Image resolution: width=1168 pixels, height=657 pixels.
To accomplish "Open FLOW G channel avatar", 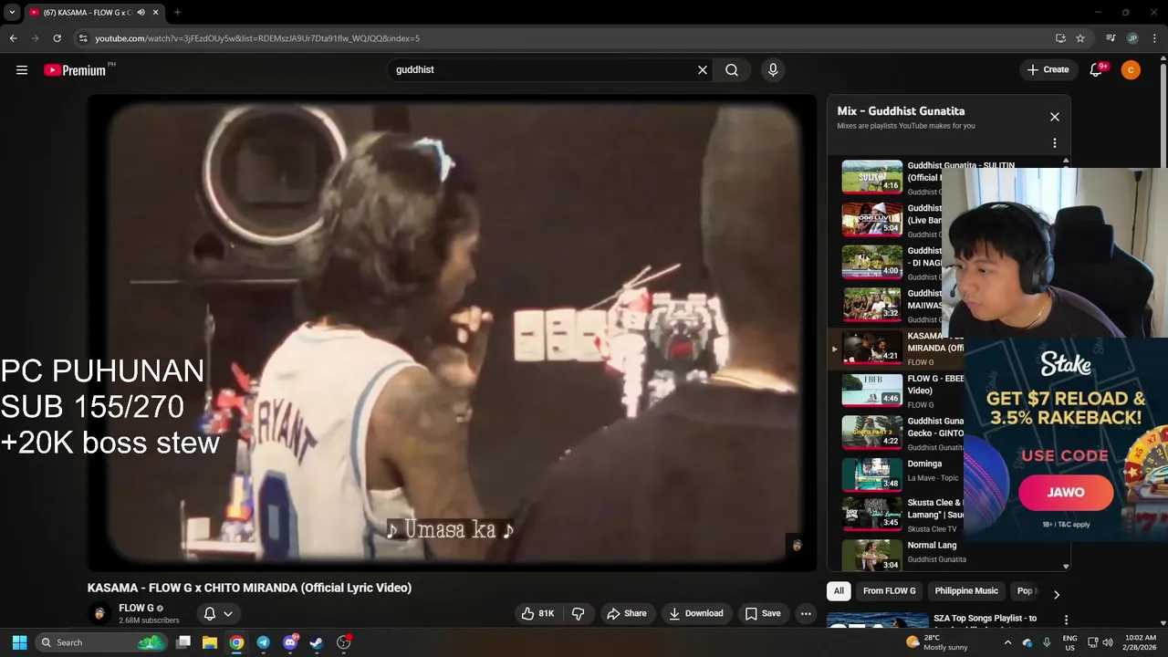I will coord(99,613).
